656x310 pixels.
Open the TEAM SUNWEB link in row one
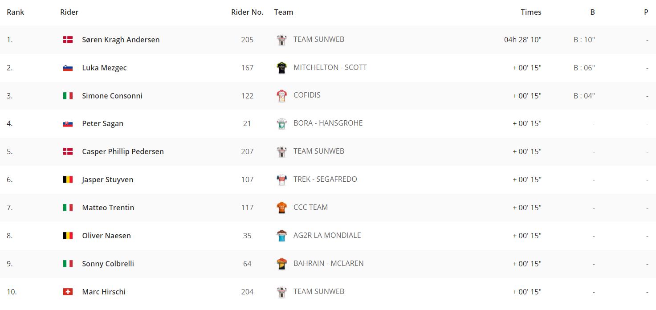319,39
